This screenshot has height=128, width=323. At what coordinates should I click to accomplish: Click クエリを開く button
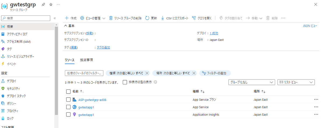202,18
